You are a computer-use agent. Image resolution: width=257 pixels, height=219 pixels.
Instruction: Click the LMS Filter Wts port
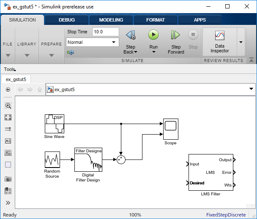234,185
